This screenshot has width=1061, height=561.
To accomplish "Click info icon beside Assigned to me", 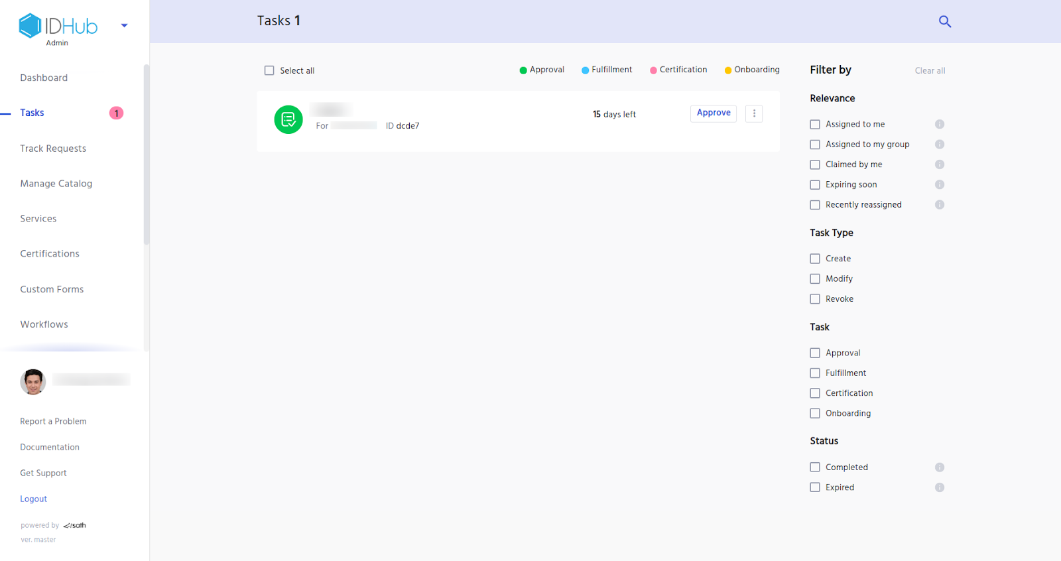I will tap(940, 124).
